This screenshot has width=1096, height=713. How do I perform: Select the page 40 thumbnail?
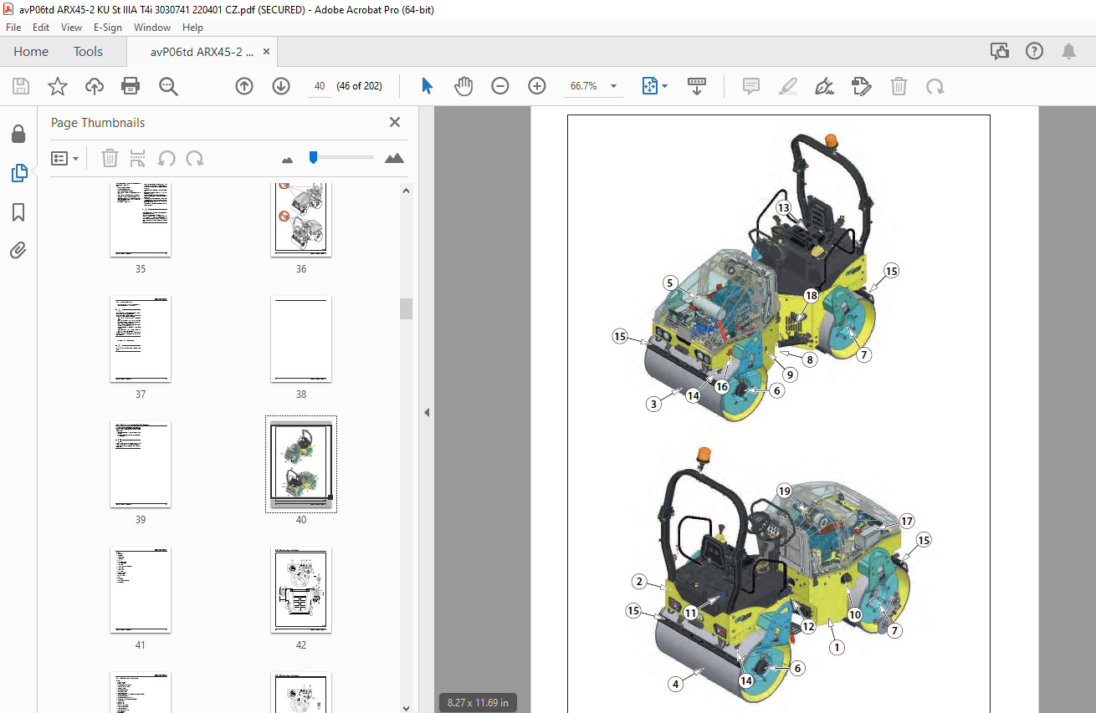click(301, 464)
